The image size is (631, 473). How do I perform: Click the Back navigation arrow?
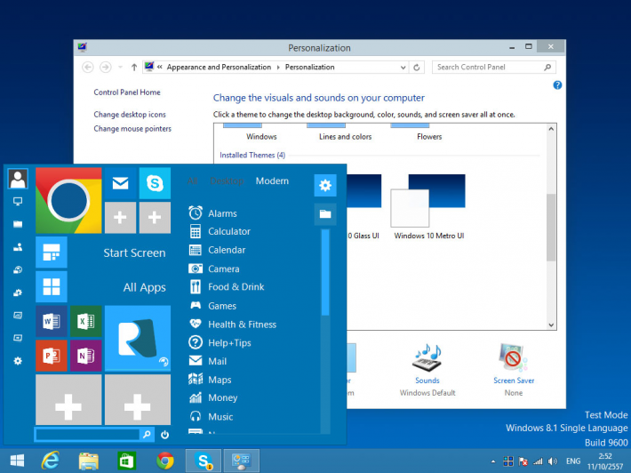coord(88,68)
